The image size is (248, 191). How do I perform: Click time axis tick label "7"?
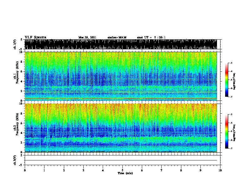tap(162, 170)
